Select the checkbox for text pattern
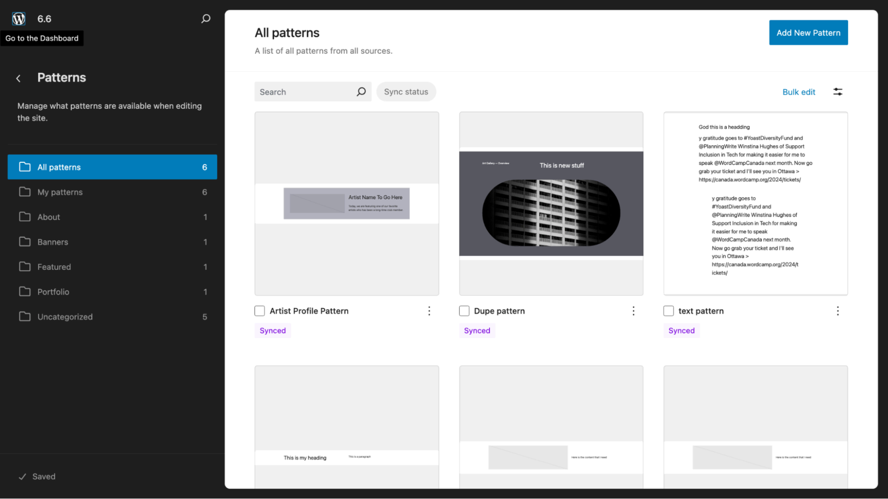The width and height of the screenshot is (888, 499). pos(668,311)
